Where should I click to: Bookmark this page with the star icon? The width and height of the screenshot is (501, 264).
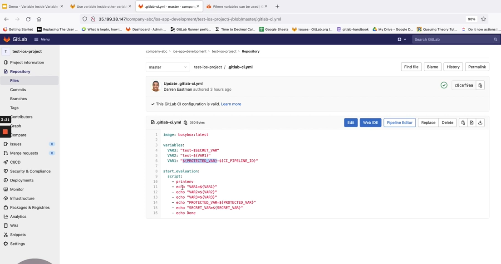[x=483, y=19]
